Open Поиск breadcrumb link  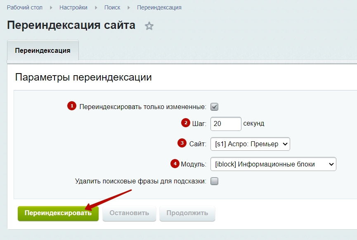tap(112, 7)
